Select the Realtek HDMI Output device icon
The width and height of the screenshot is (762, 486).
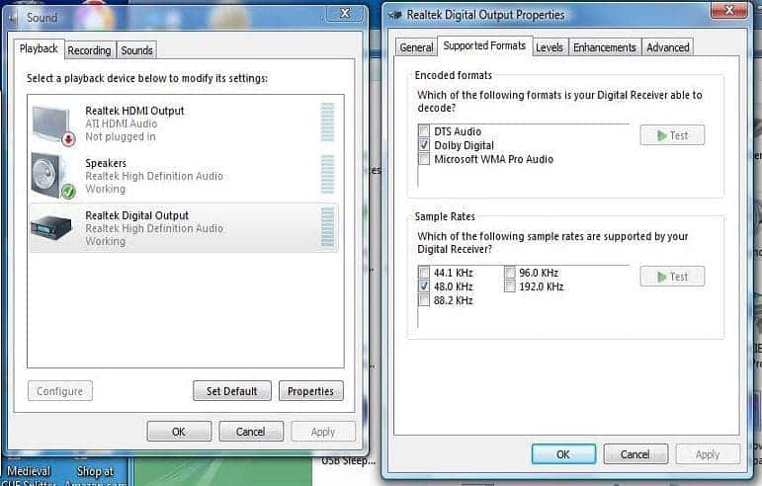pyautogui.click(x=54, y=124)
